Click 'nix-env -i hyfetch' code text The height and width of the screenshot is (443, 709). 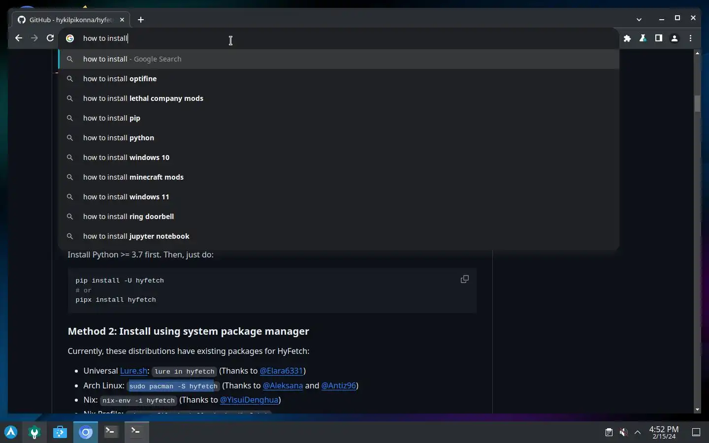click(x=138, y=401)
